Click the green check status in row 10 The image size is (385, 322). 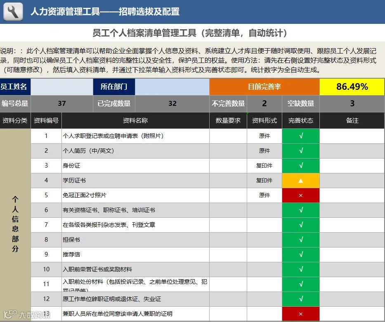tap(300, 270)
